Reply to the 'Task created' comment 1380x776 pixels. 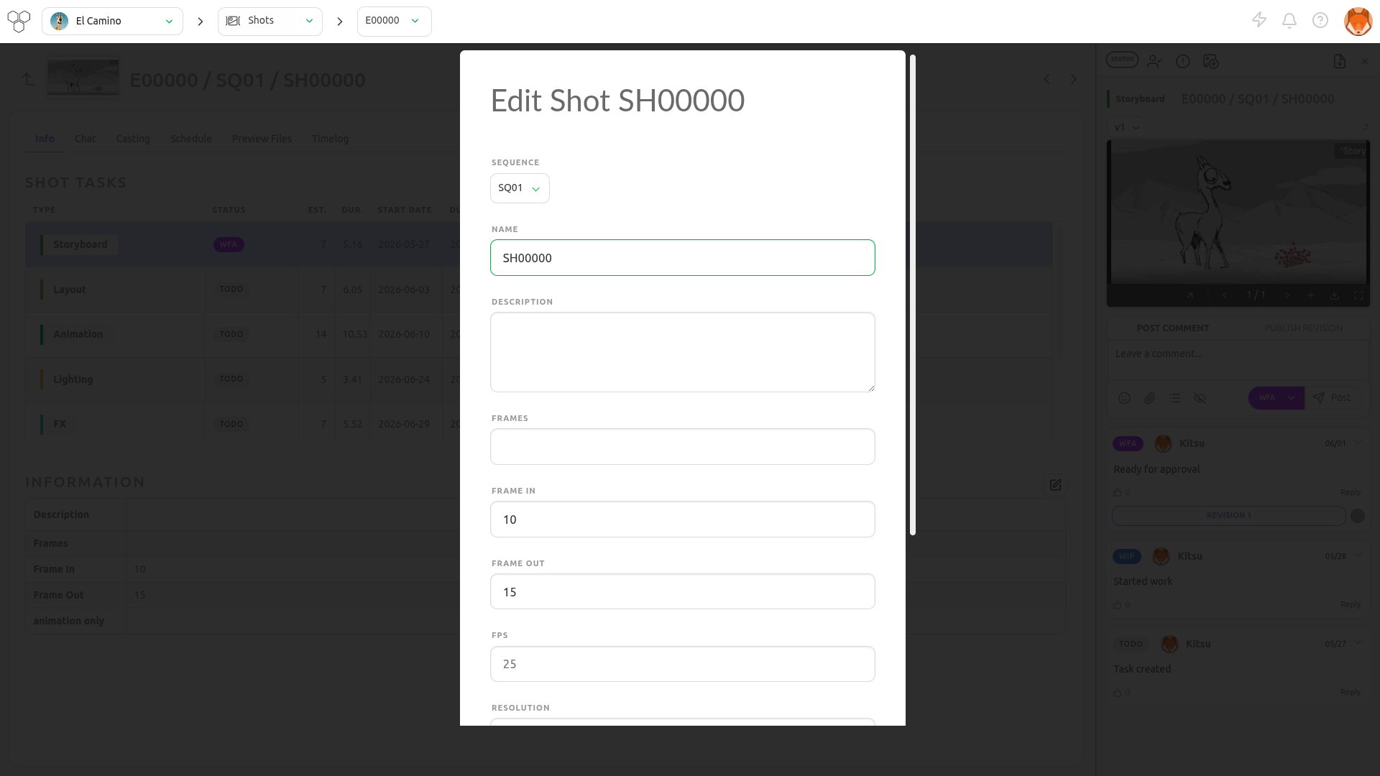[1350, 692]
